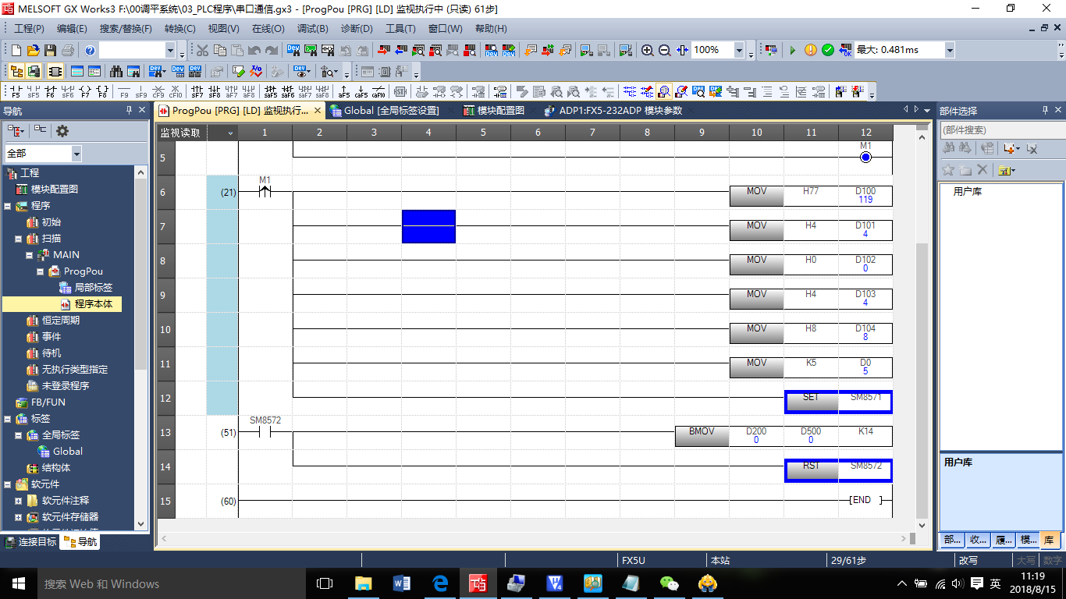
Task: Expand the 软元件注释 tree node
Action: click(x=18, y=501)
